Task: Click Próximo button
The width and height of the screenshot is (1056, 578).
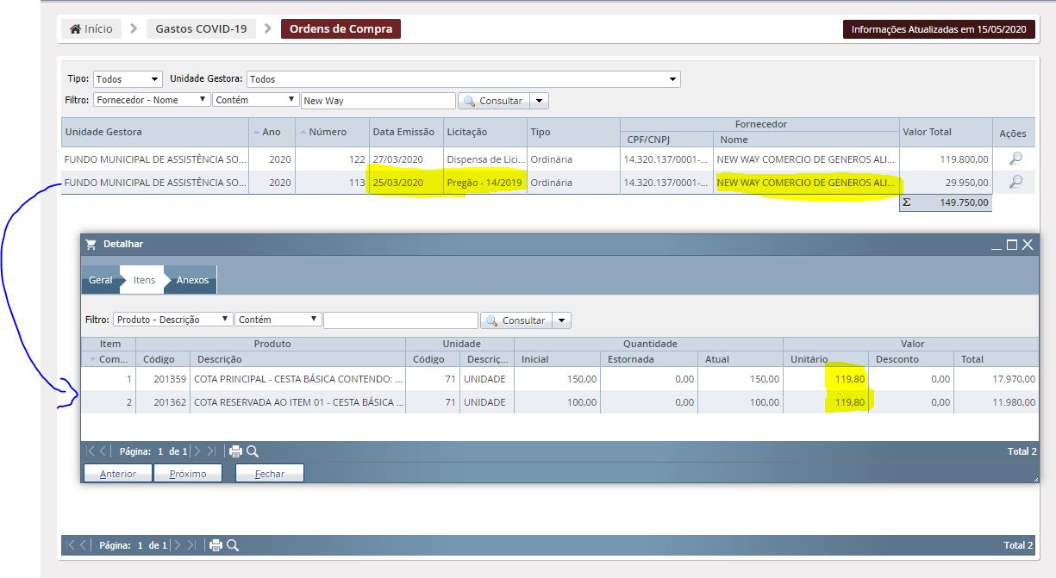Action: (x=188, y=474)
